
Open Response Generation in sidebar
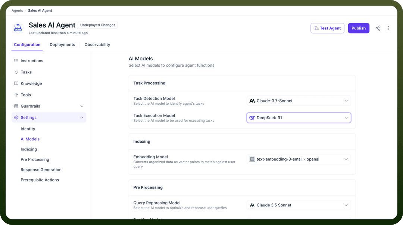41,169
